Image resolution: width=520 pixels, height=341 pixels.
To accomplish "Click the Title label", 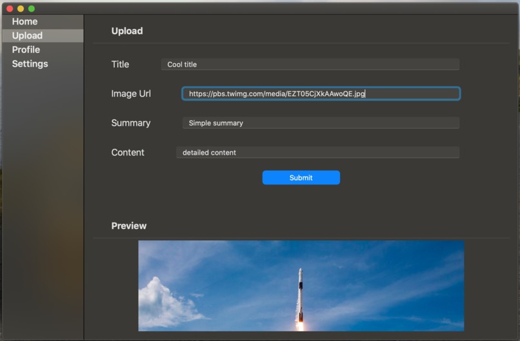I will [x=120, y=64].
